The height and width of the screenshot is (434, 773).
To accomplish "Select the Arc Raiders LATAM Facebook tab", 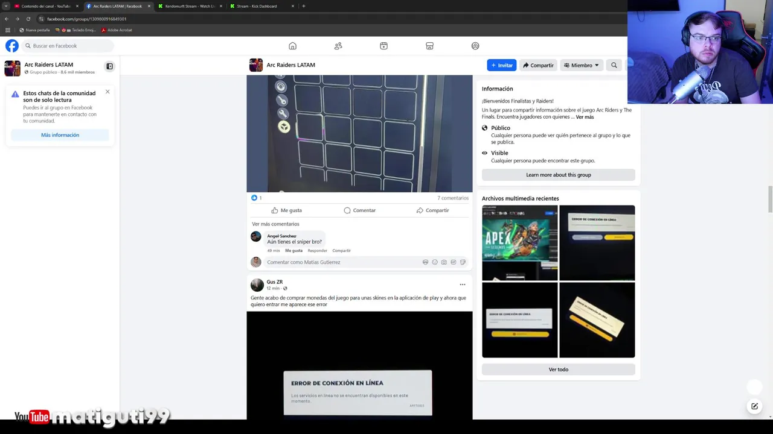I will click(118, 6).
